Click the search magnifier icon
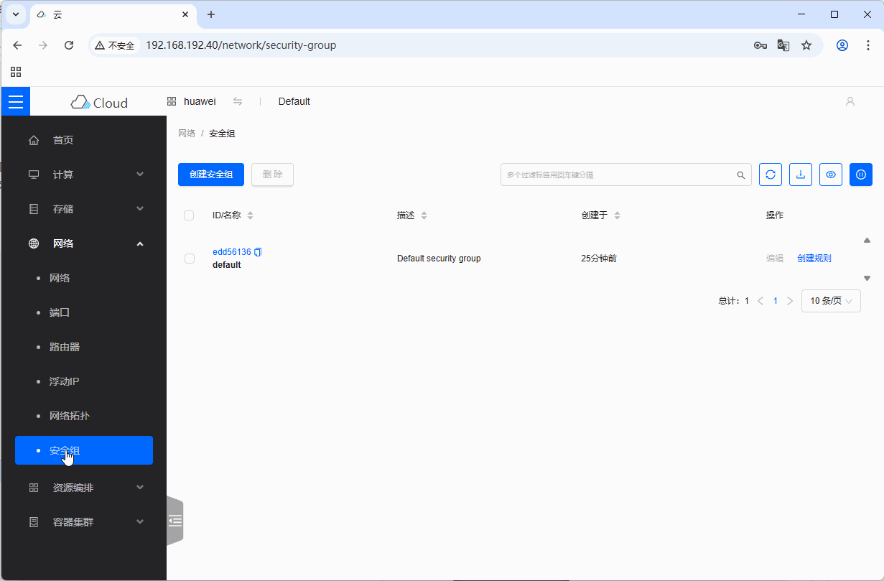Image resolution: width=884 pixels, height=581 pixels. coord(741,175)
